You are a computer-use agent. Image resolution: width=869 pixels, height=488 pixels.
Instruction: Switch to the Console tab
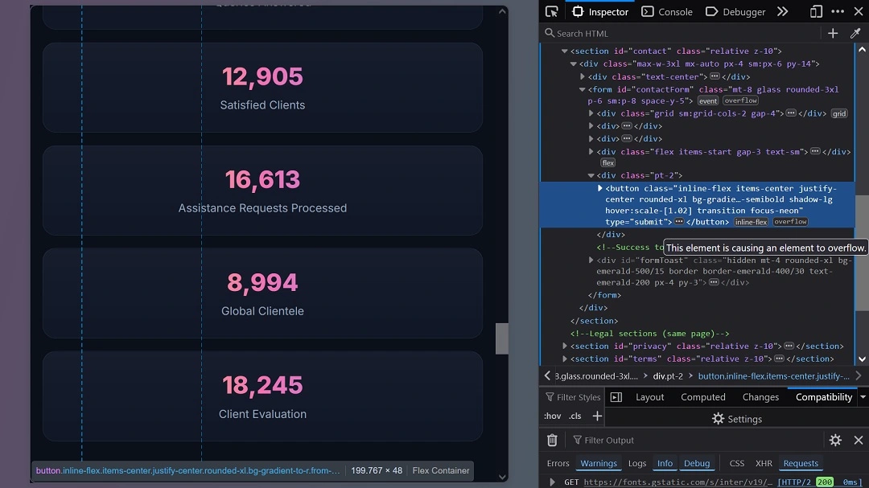[x=667, y=11]
